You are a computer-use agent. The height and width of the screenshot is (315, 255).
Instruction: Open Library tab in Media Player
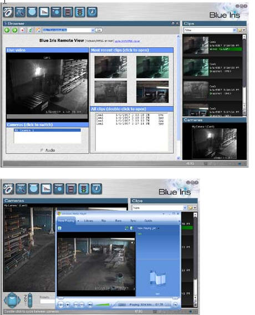(89, 221)
